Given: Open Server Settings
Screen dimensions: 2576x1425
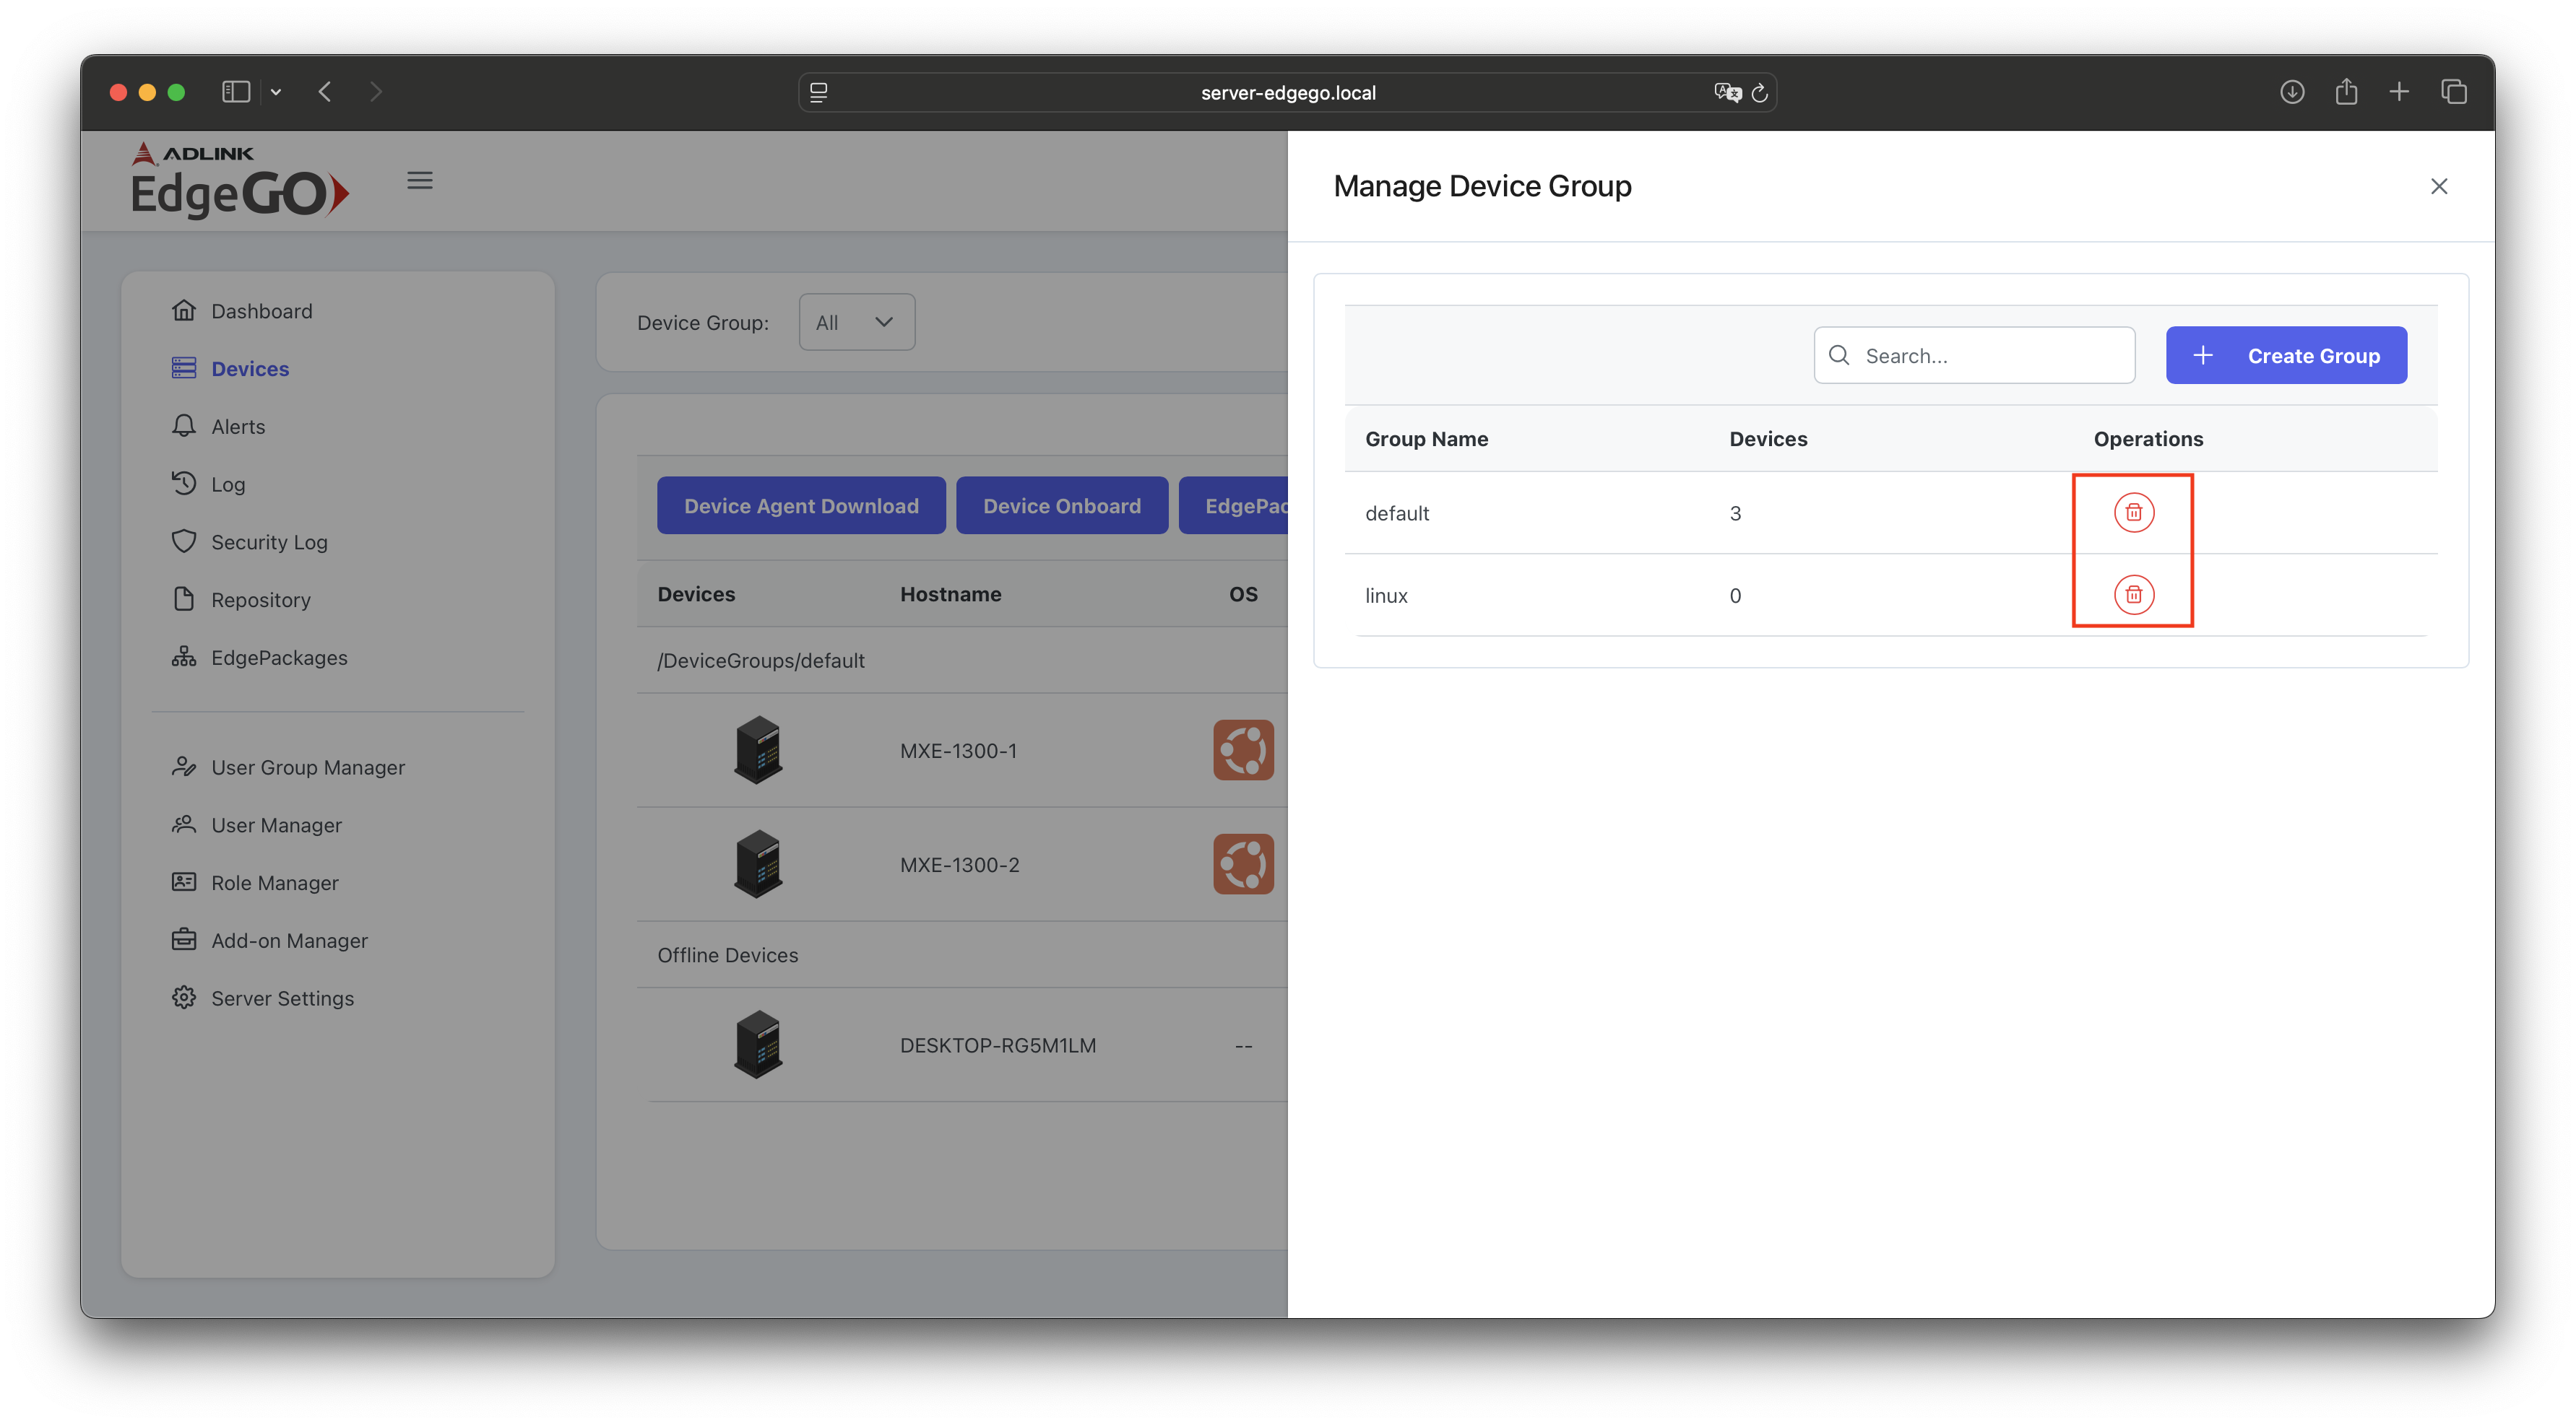Looking at the screenshot, I should 282,998.
